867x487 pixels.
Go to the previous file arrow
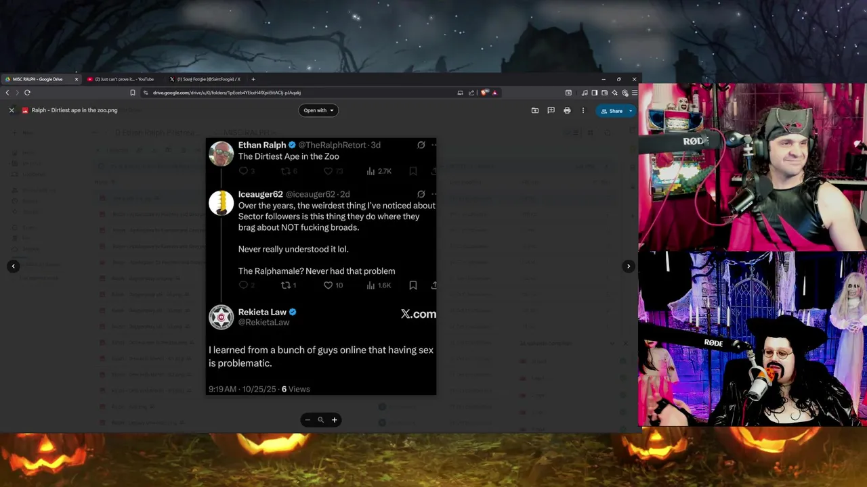[x=13, y=266]
